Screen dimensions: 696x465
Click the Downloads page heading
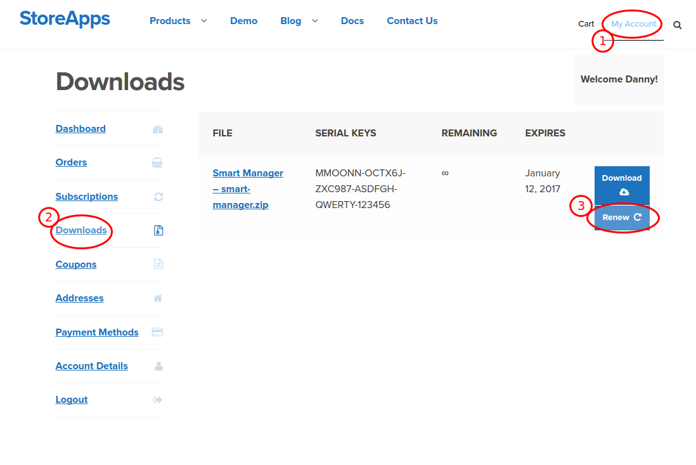click(120, 82)
